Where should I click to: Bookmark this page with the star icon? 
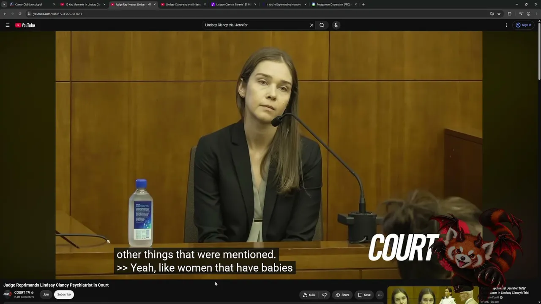(499, 14)
